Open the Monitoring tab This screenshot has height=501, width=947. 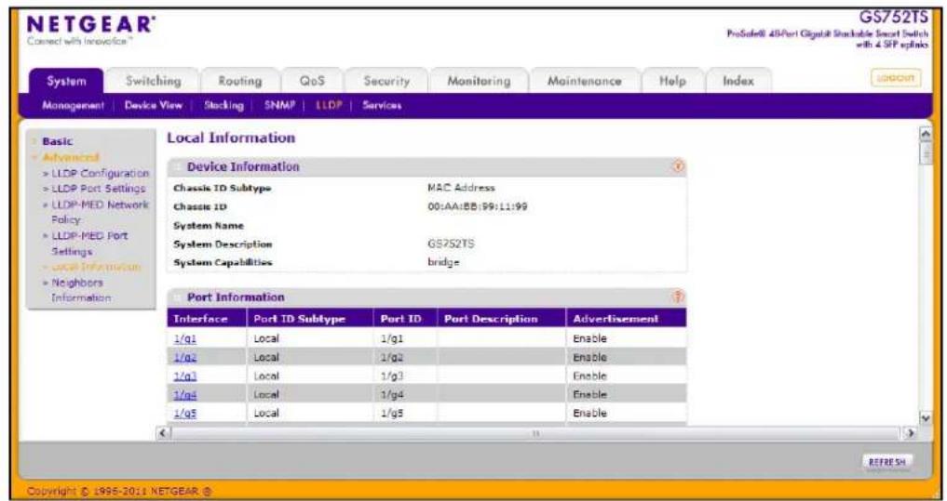point(479,81)
